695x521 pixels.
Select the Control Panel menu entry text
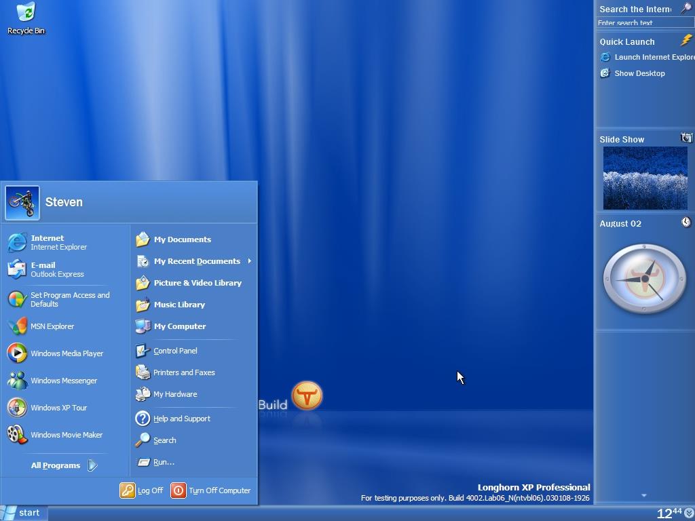point(175,351)
